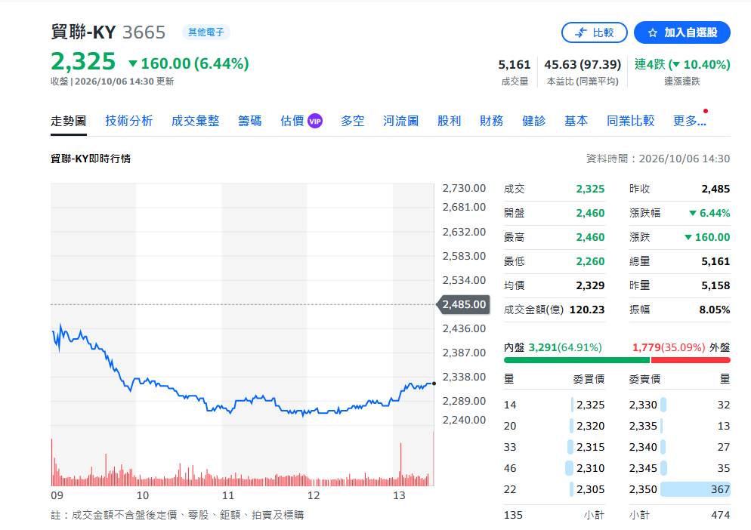Select the 走勢圖 tab

click(69, 121)
